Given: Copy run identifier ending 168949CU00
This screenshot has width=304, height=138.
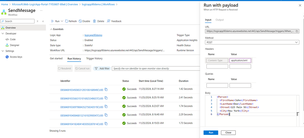Looking at the screenshot, I should click(x=106, y=89).
